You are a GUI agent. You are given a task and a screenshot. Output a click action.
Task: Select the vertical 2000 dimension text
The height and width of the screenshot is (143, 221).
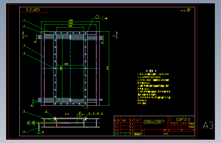tap(61, 68)
